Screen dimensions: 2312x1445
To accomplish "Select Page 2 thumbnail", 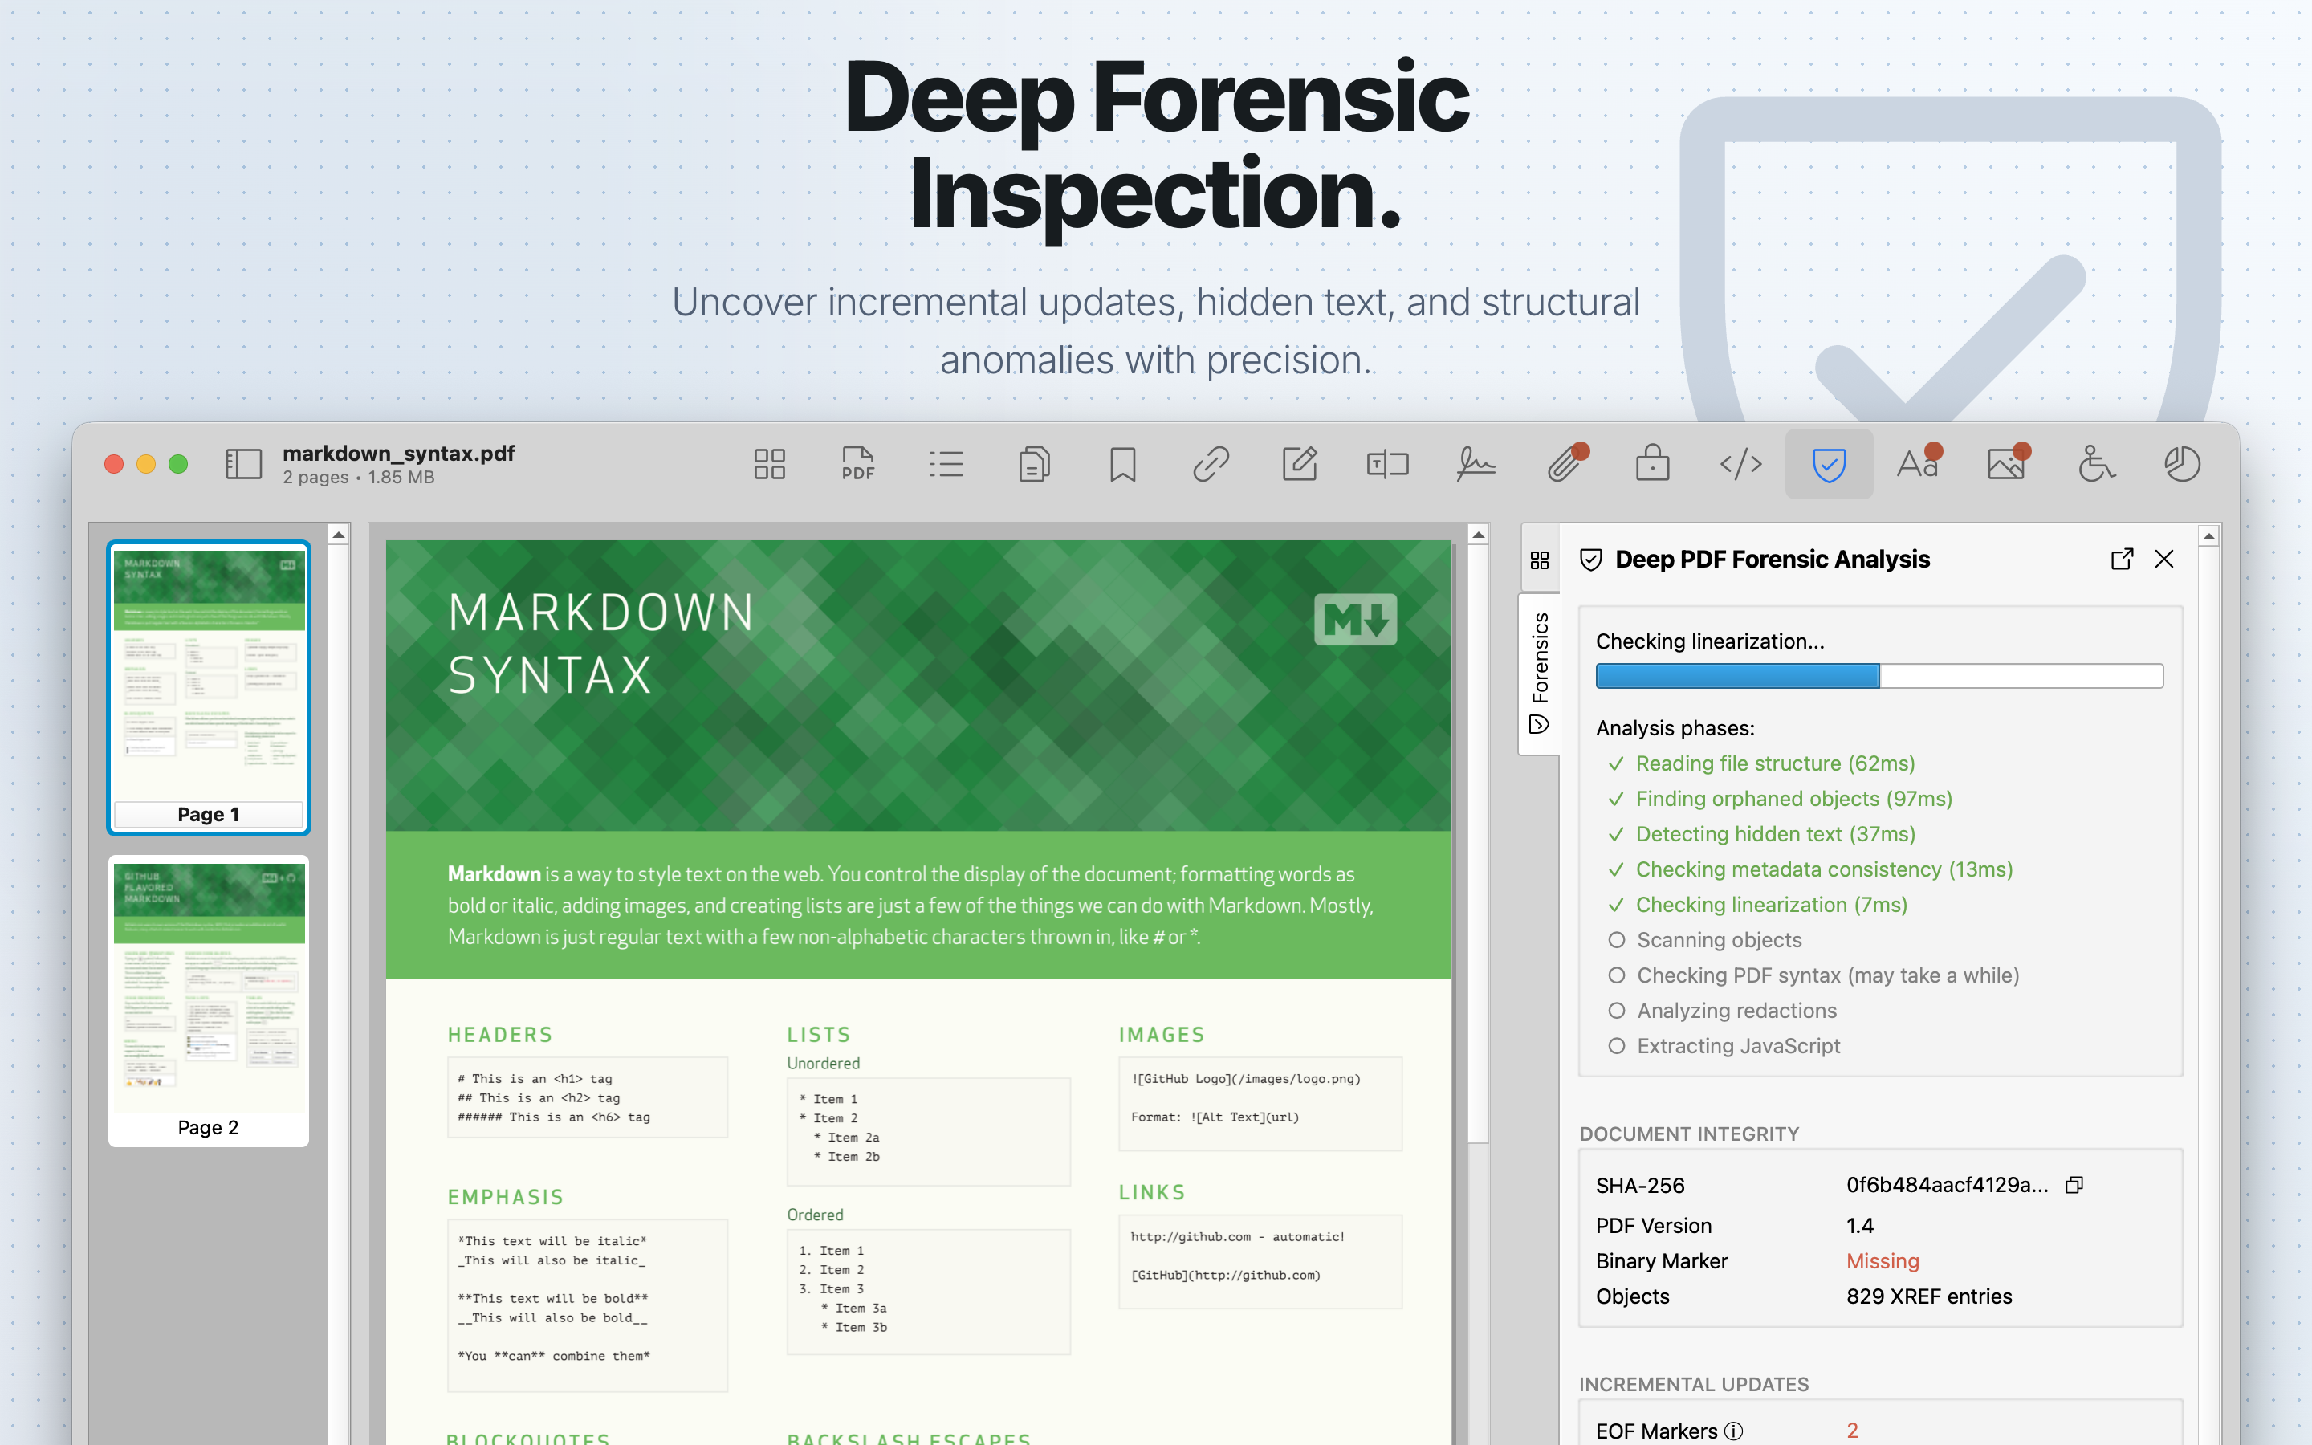I will click(208, 1000).
